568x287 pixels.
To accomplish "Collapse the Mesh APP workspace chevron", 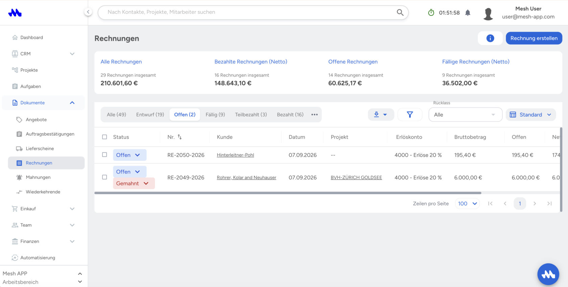I will click(x=80, y=274).
